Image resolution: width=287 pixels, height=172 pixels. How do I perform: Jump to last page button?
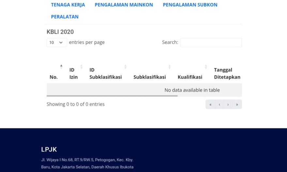point(237,105)
